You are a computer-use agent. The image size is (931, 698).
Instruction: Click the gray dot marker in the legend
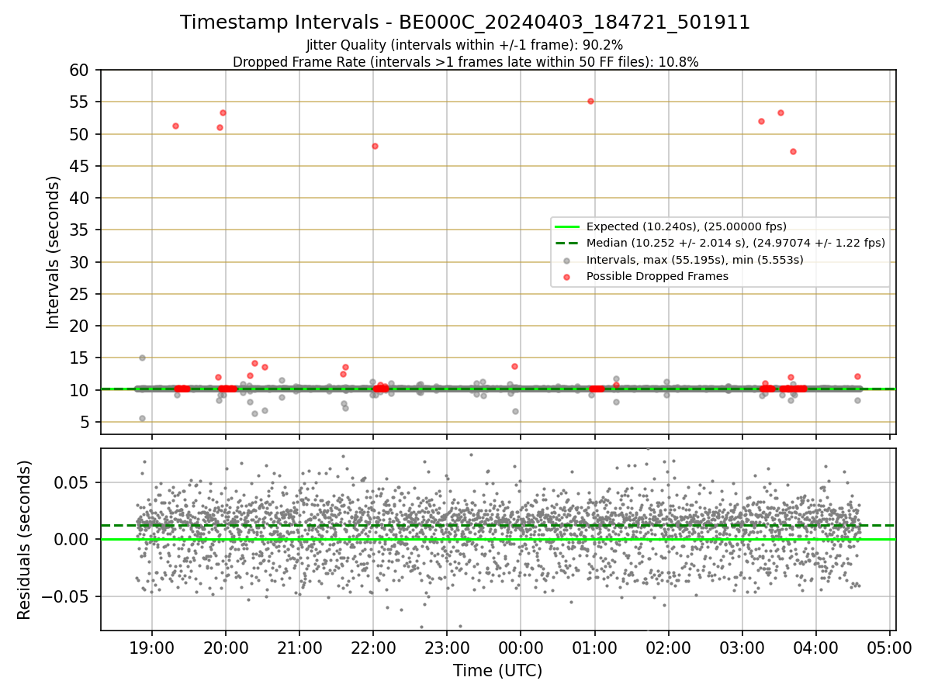[567, 260]
